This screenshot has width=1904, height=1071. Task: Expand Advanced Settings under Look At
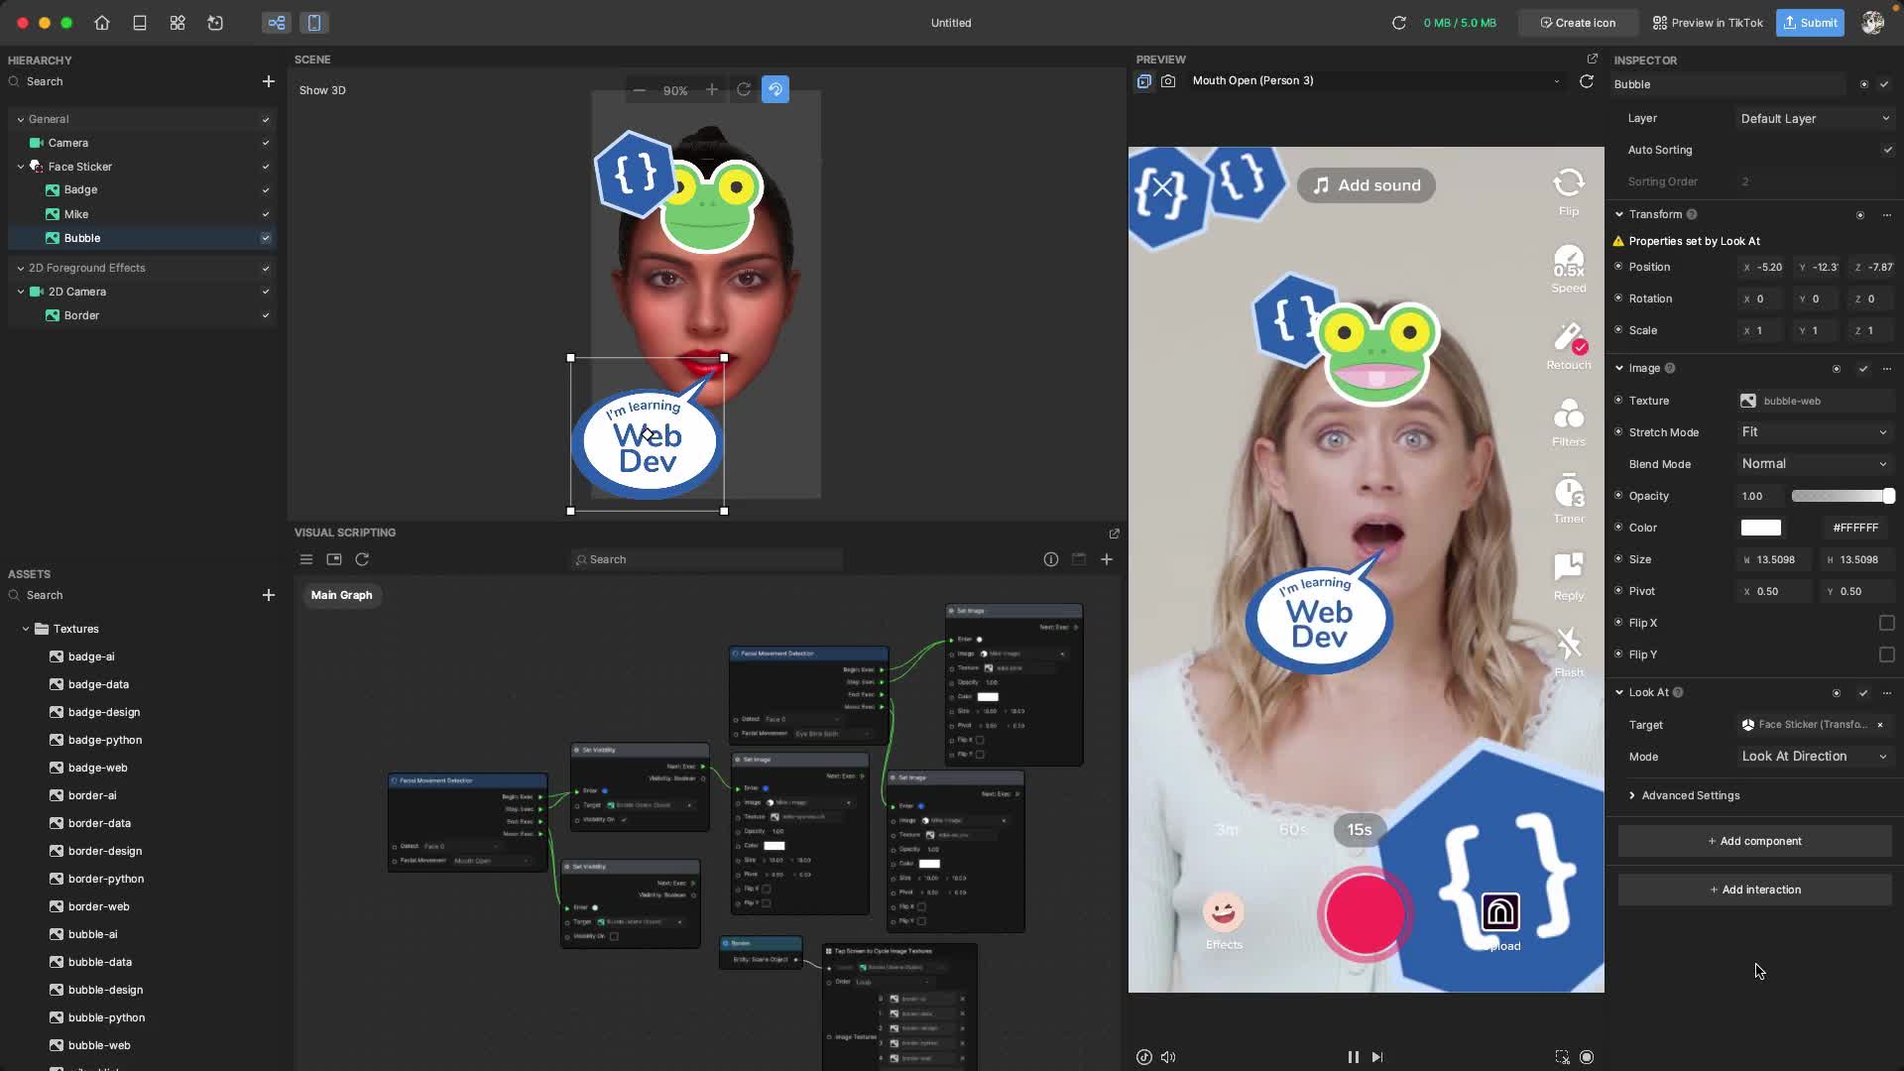pyautogui.click(x=1633, y=794)
